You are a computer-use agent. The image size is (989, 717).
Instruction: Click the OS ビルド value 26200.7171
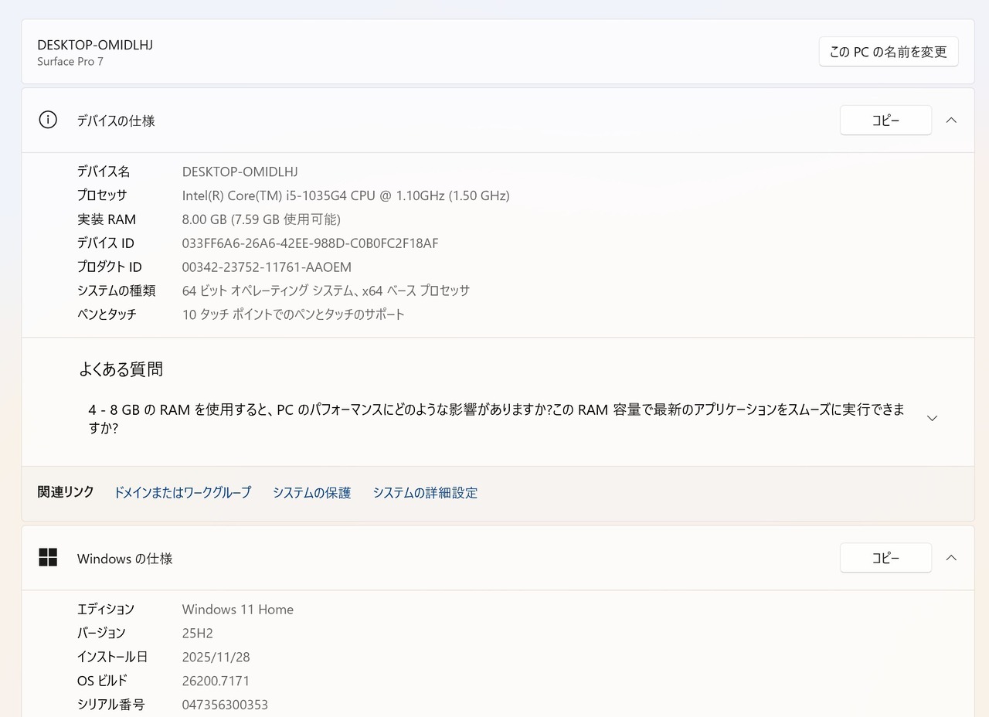(x=216, y=681)
